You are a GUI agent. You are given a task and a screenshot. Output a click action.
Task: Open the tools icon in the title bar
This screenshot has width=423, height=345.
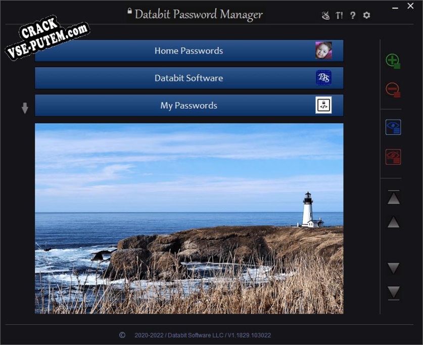[x=339, y=15]
